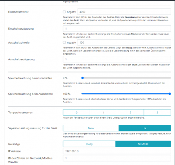The width and height of the screenshot is (175, 165).
Task: Set Temperatursensoren count to 3
Action: point(157,113)
